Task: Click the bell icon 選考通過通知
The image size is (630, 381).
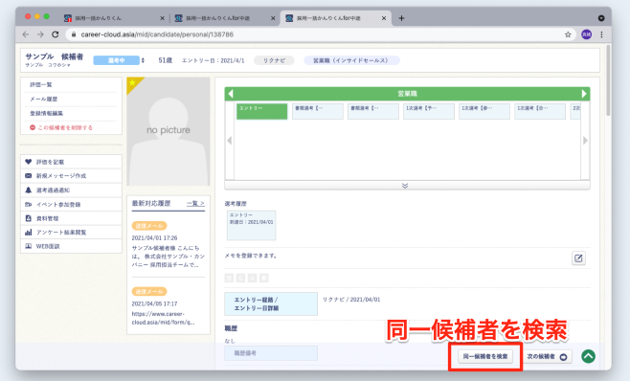Action: pyautogui.click(x=28, y=190)
